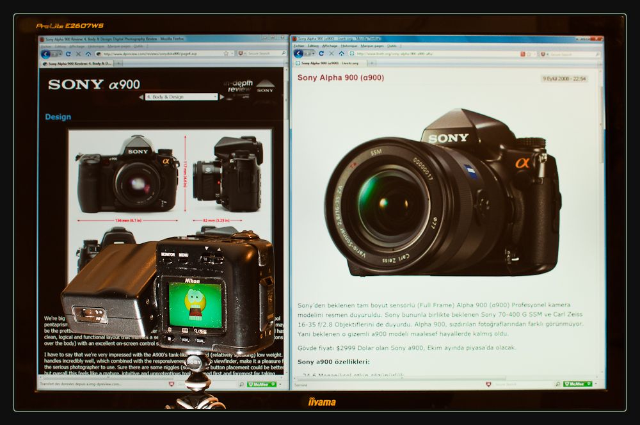Screen dimensions: 640x425
Task: Click search magnifier in the left window toolbar
Action: pos(284,53)
